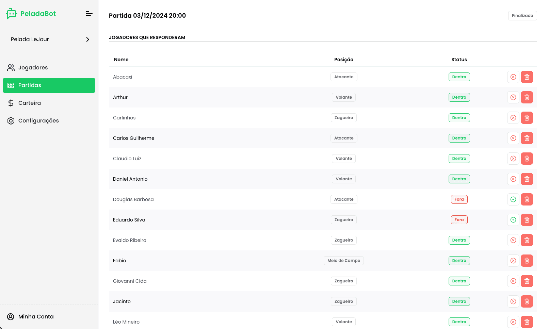Click the PeladaBot robot logo icon
The height and width of the screenshot is (329, 548).
(x=11, y=14)
